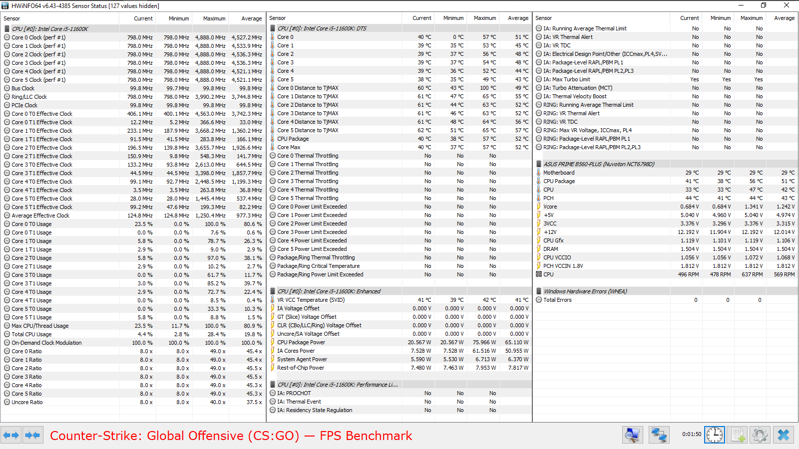
Task: Click the chip icon beside ASUS PRIME B560-PLUS header
Action: pos(539,164)
